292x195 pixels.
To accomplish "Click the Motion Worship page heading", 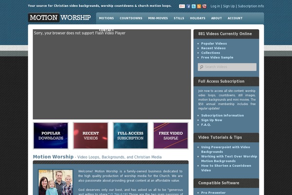I will click(x=53, y=157).
